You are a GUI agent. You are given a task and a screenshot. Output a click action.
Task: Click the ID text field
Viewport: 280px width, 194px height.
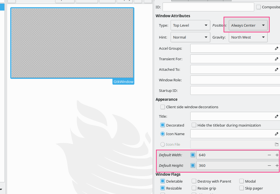coord(208,7)
